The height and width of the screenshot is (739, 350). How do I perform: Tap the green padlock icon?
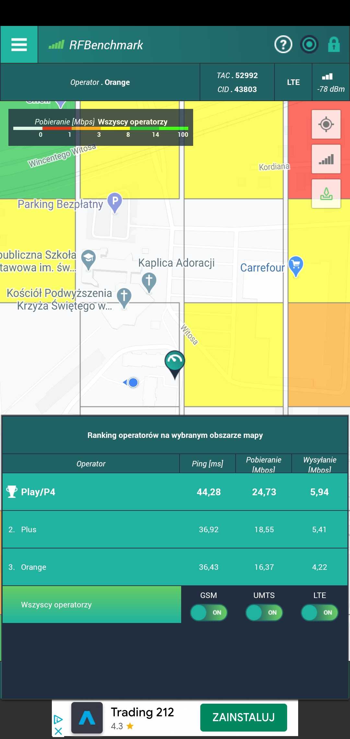[x=334, y=44]
